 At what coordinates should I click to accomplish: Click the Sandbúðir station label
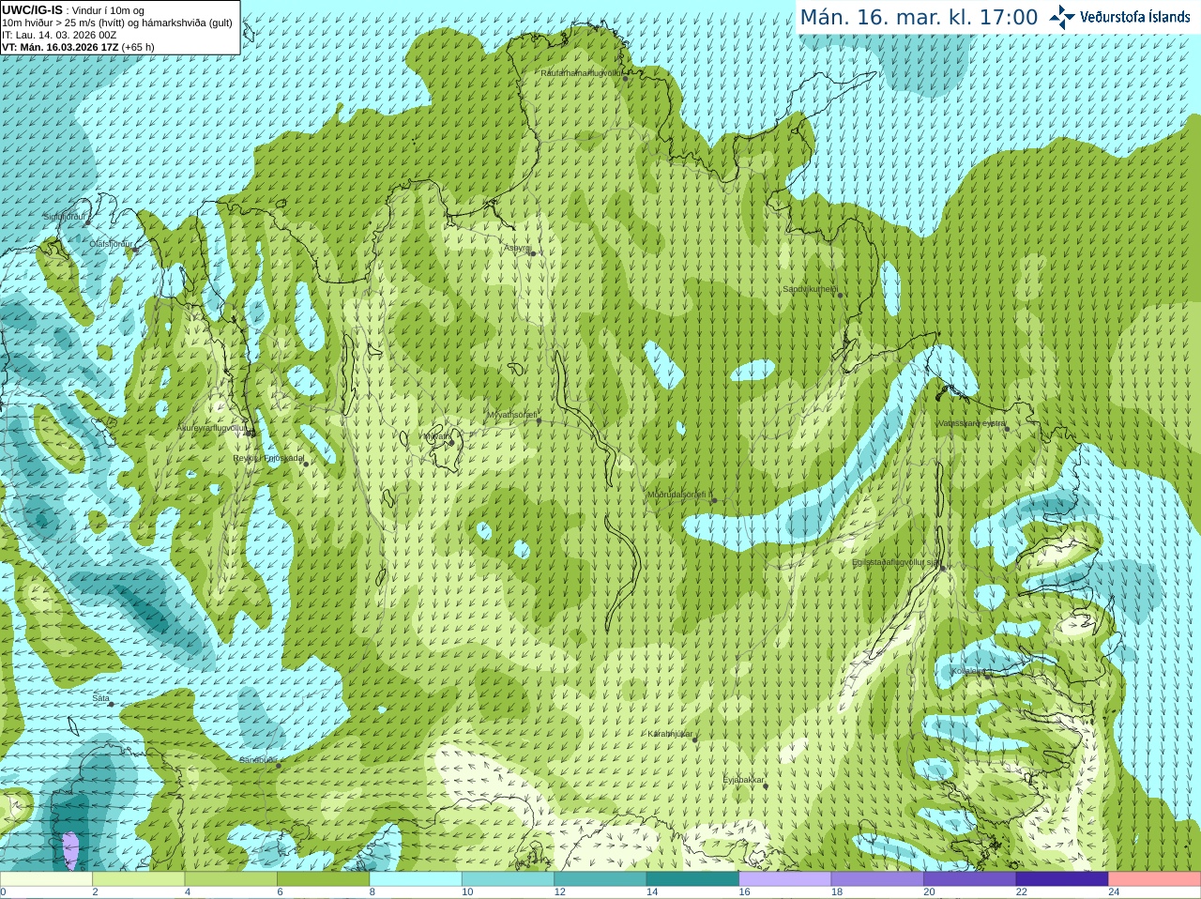click(258, 759)
